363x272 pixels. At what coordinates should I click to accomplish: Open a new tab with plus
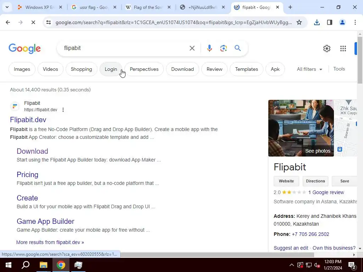point(290,7)
